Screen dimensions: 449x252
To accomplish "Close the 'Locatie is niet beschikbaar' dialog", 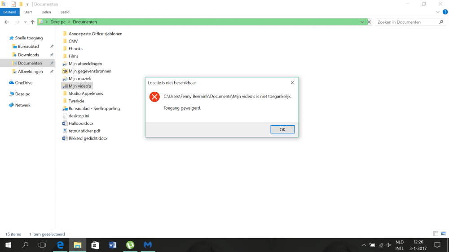I will 292,82.
